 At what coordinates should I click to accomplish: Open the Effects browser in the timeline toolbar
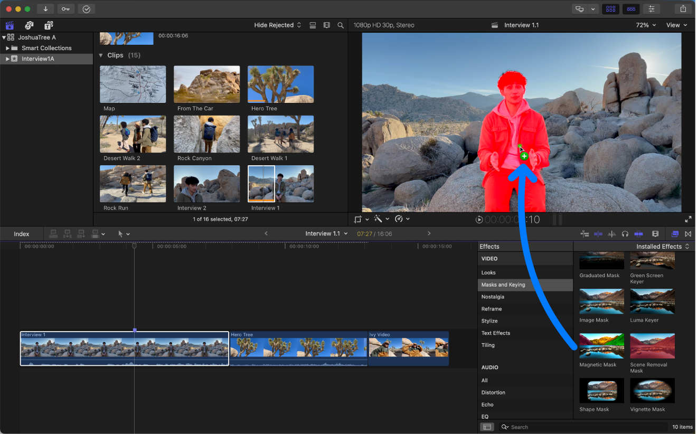coord(675,234)
